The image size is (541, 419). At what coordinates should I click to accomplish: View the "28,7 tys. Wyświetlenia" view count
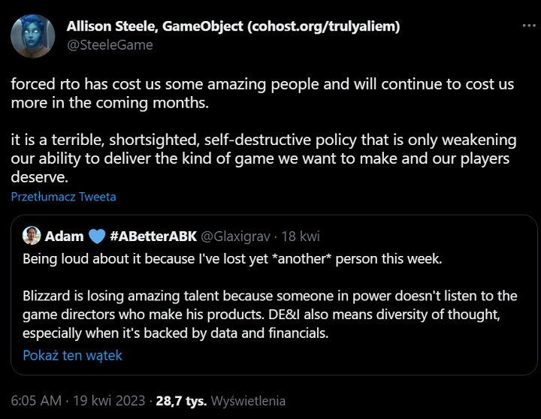[x=221, y=401]
